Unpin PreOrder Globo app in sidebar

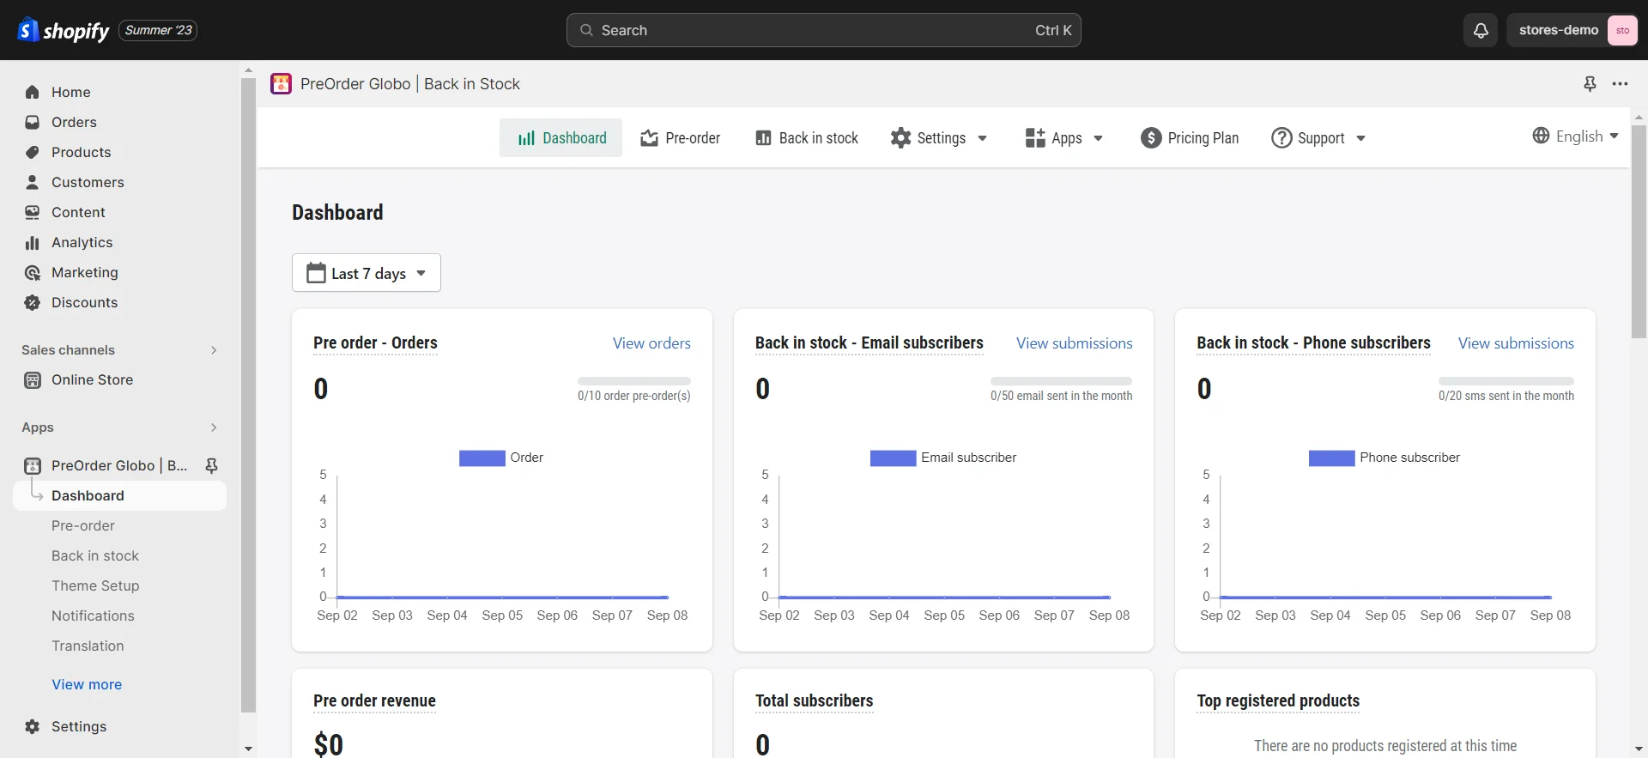[x=211, y=465]
